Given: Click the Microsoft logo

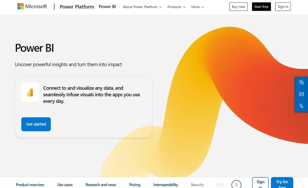Looking at the screenshot, I should pyautogui.click(x=32, y=6).
